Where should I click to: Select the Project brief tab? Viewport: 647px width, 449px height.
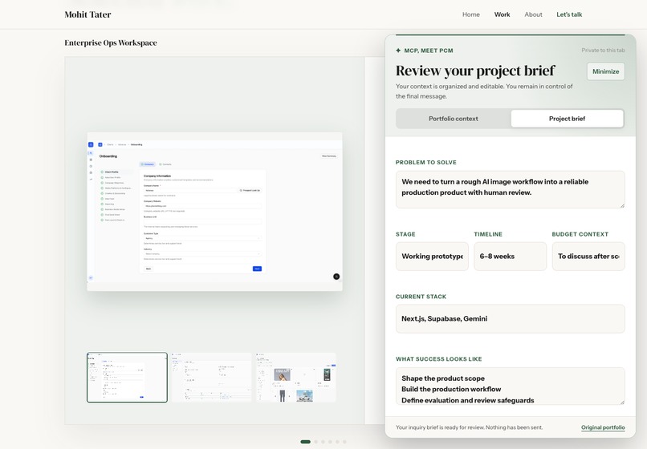567,119
